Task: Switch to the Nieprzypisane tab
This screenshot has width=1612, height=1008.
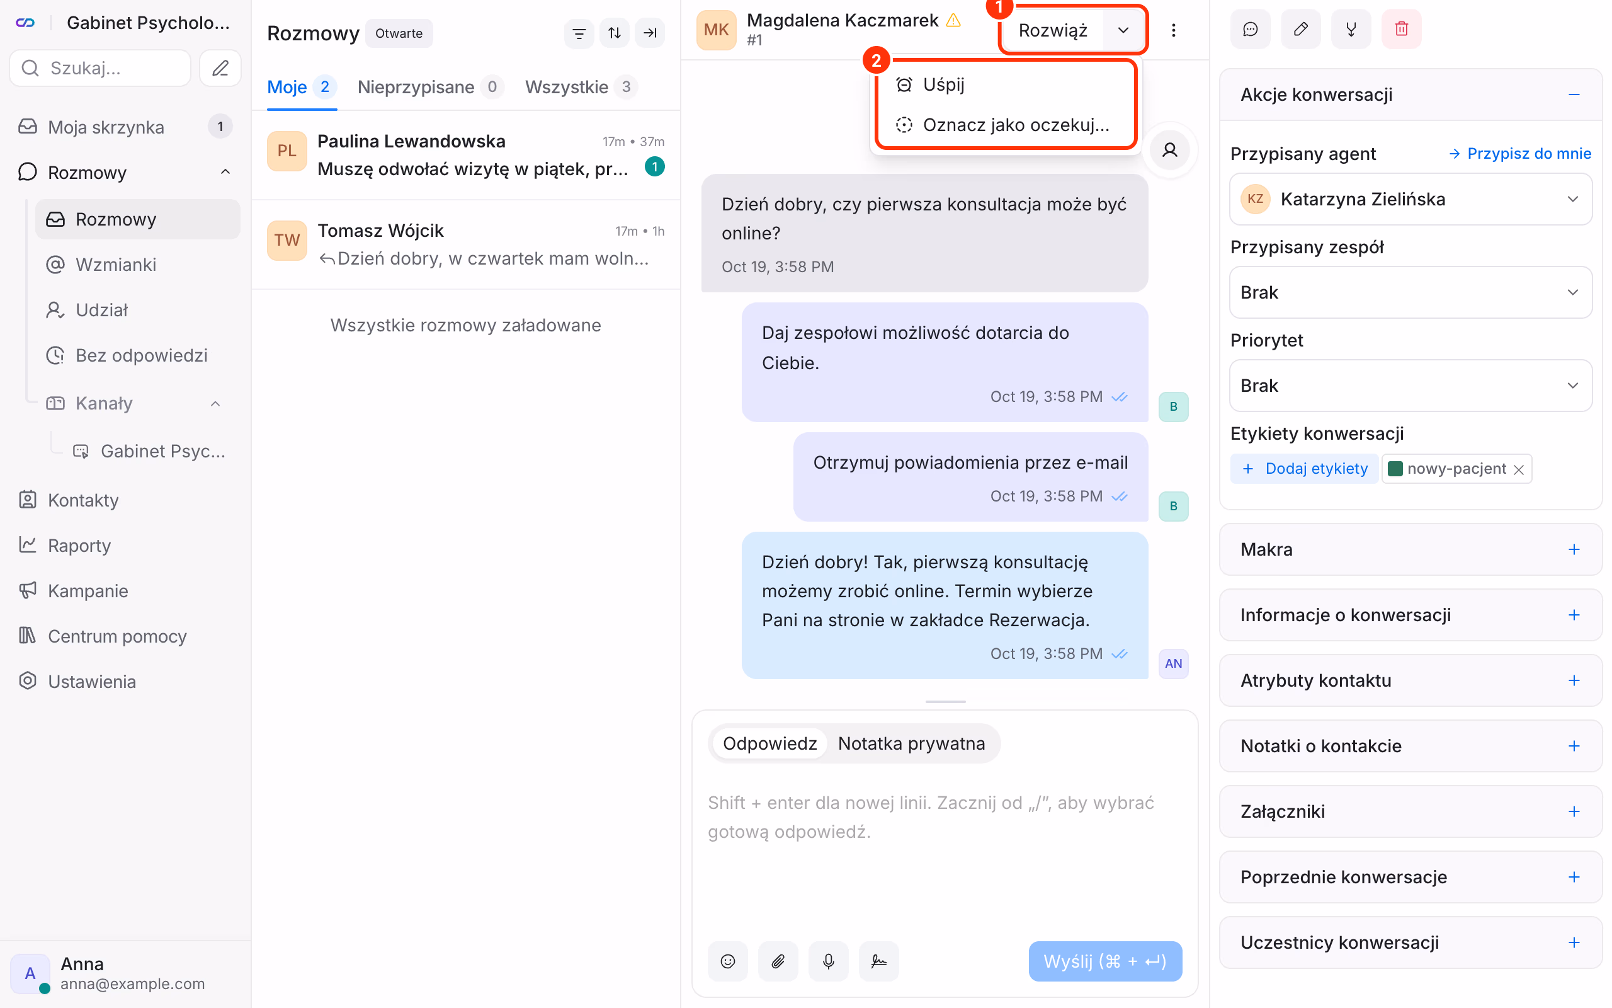Action: point(429,87)
